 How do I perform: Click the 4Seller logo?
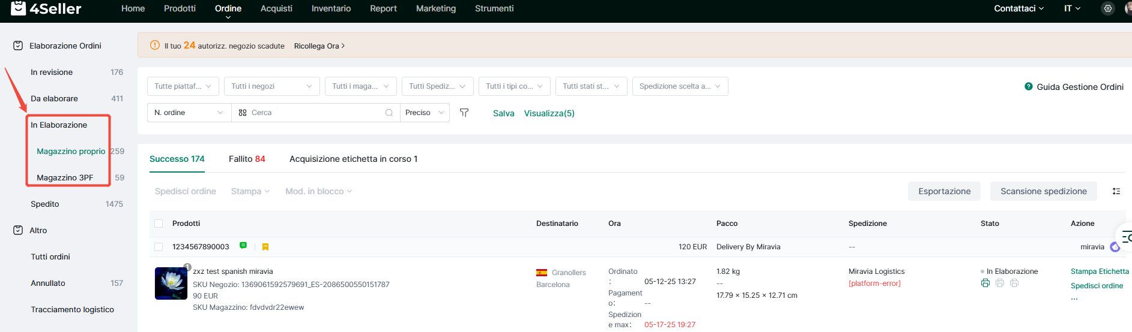tap(46, 8)
